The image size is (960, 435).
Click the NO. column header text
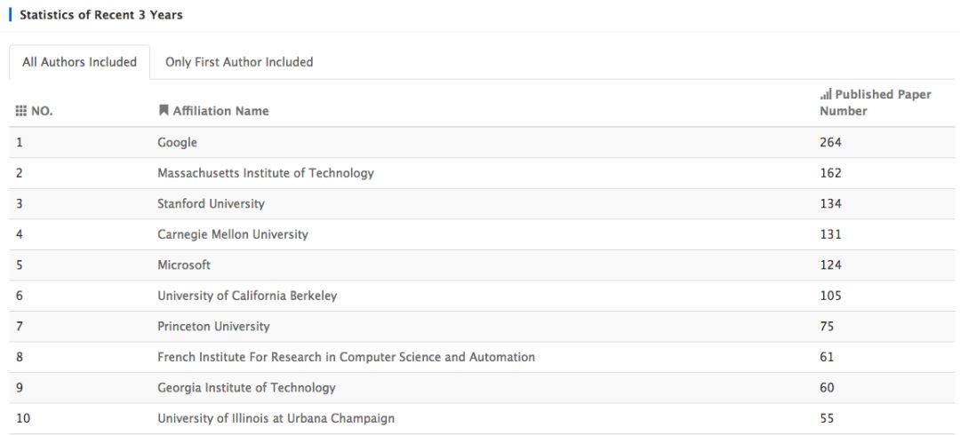(42, 111)
